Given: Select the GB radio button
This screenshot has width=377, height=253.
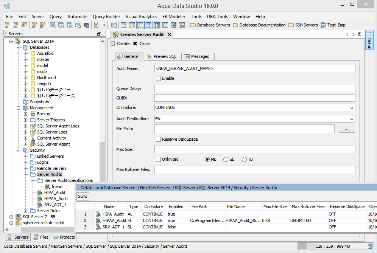Looking at the screenshot, I should tap(226, 159).
